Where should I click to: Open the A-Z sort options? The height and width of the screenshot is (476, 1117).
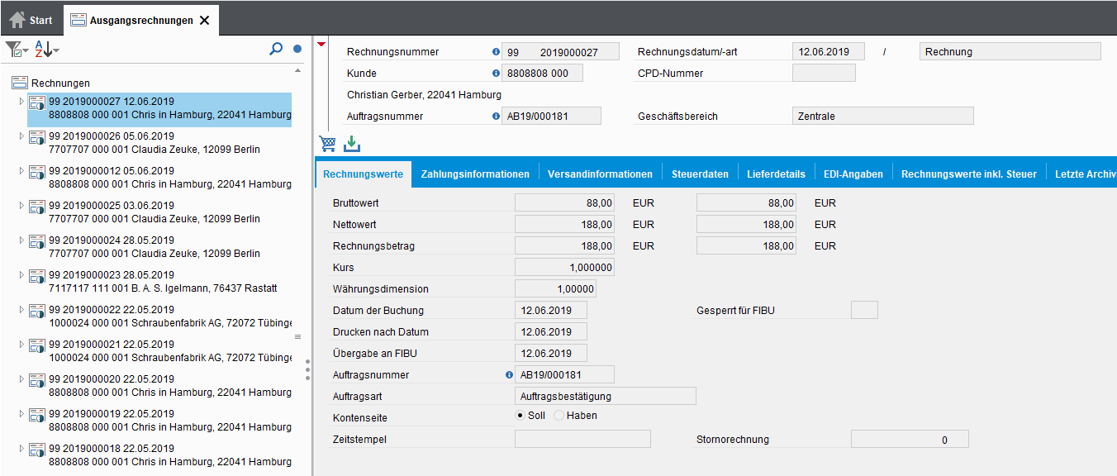(45, 50)
